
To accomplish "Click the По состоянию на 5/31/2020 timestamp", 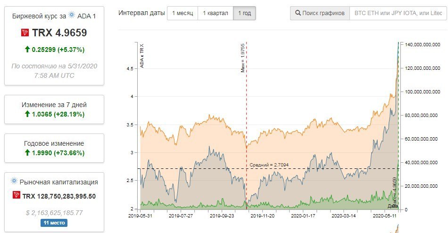I will click(x=54, y=71).
